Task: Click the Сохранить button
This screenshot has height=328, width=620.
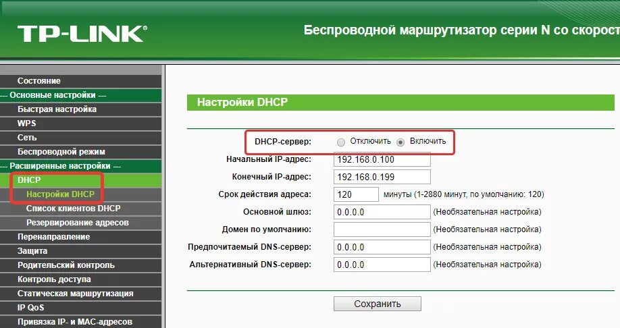Action: pos(378,304)
